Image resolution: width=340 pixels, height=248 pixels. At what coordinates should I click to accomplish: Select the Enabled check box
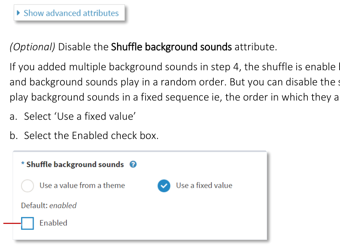pos(27,223)
